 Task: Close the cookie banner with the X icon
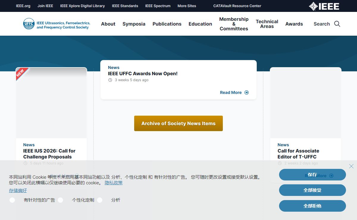(x=351, y=166)
